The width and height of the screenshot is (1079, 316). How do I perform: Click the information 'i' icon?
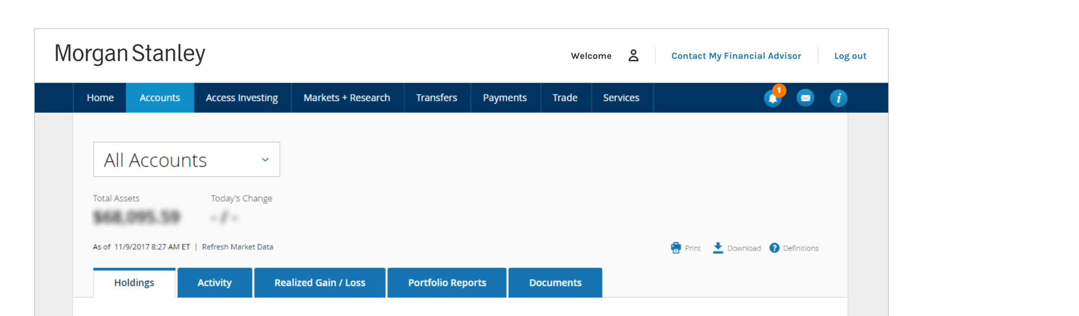pyautogui.click(x=839, y=98)
